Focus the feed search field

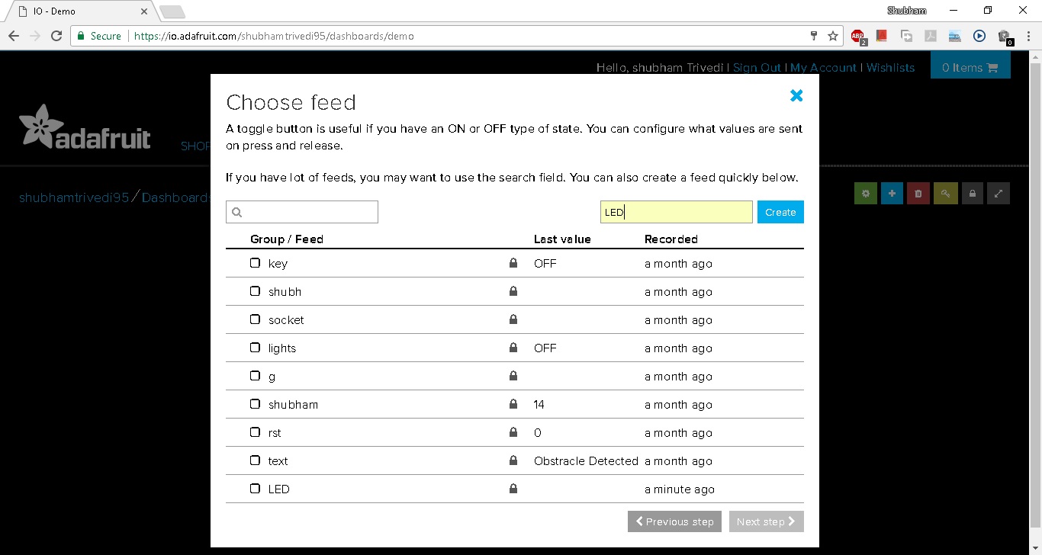(302, 212)
